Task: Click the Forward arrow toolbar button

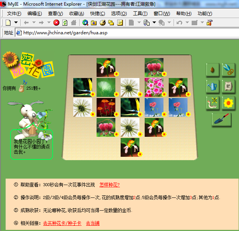Action: 41,23
